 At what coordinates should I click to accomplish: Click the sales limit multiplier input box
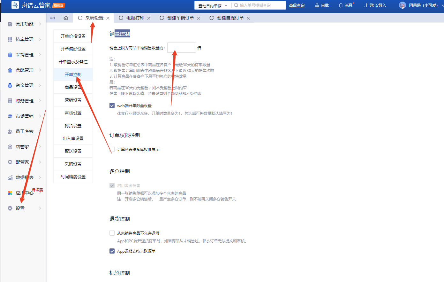click(x=182, y=48)
